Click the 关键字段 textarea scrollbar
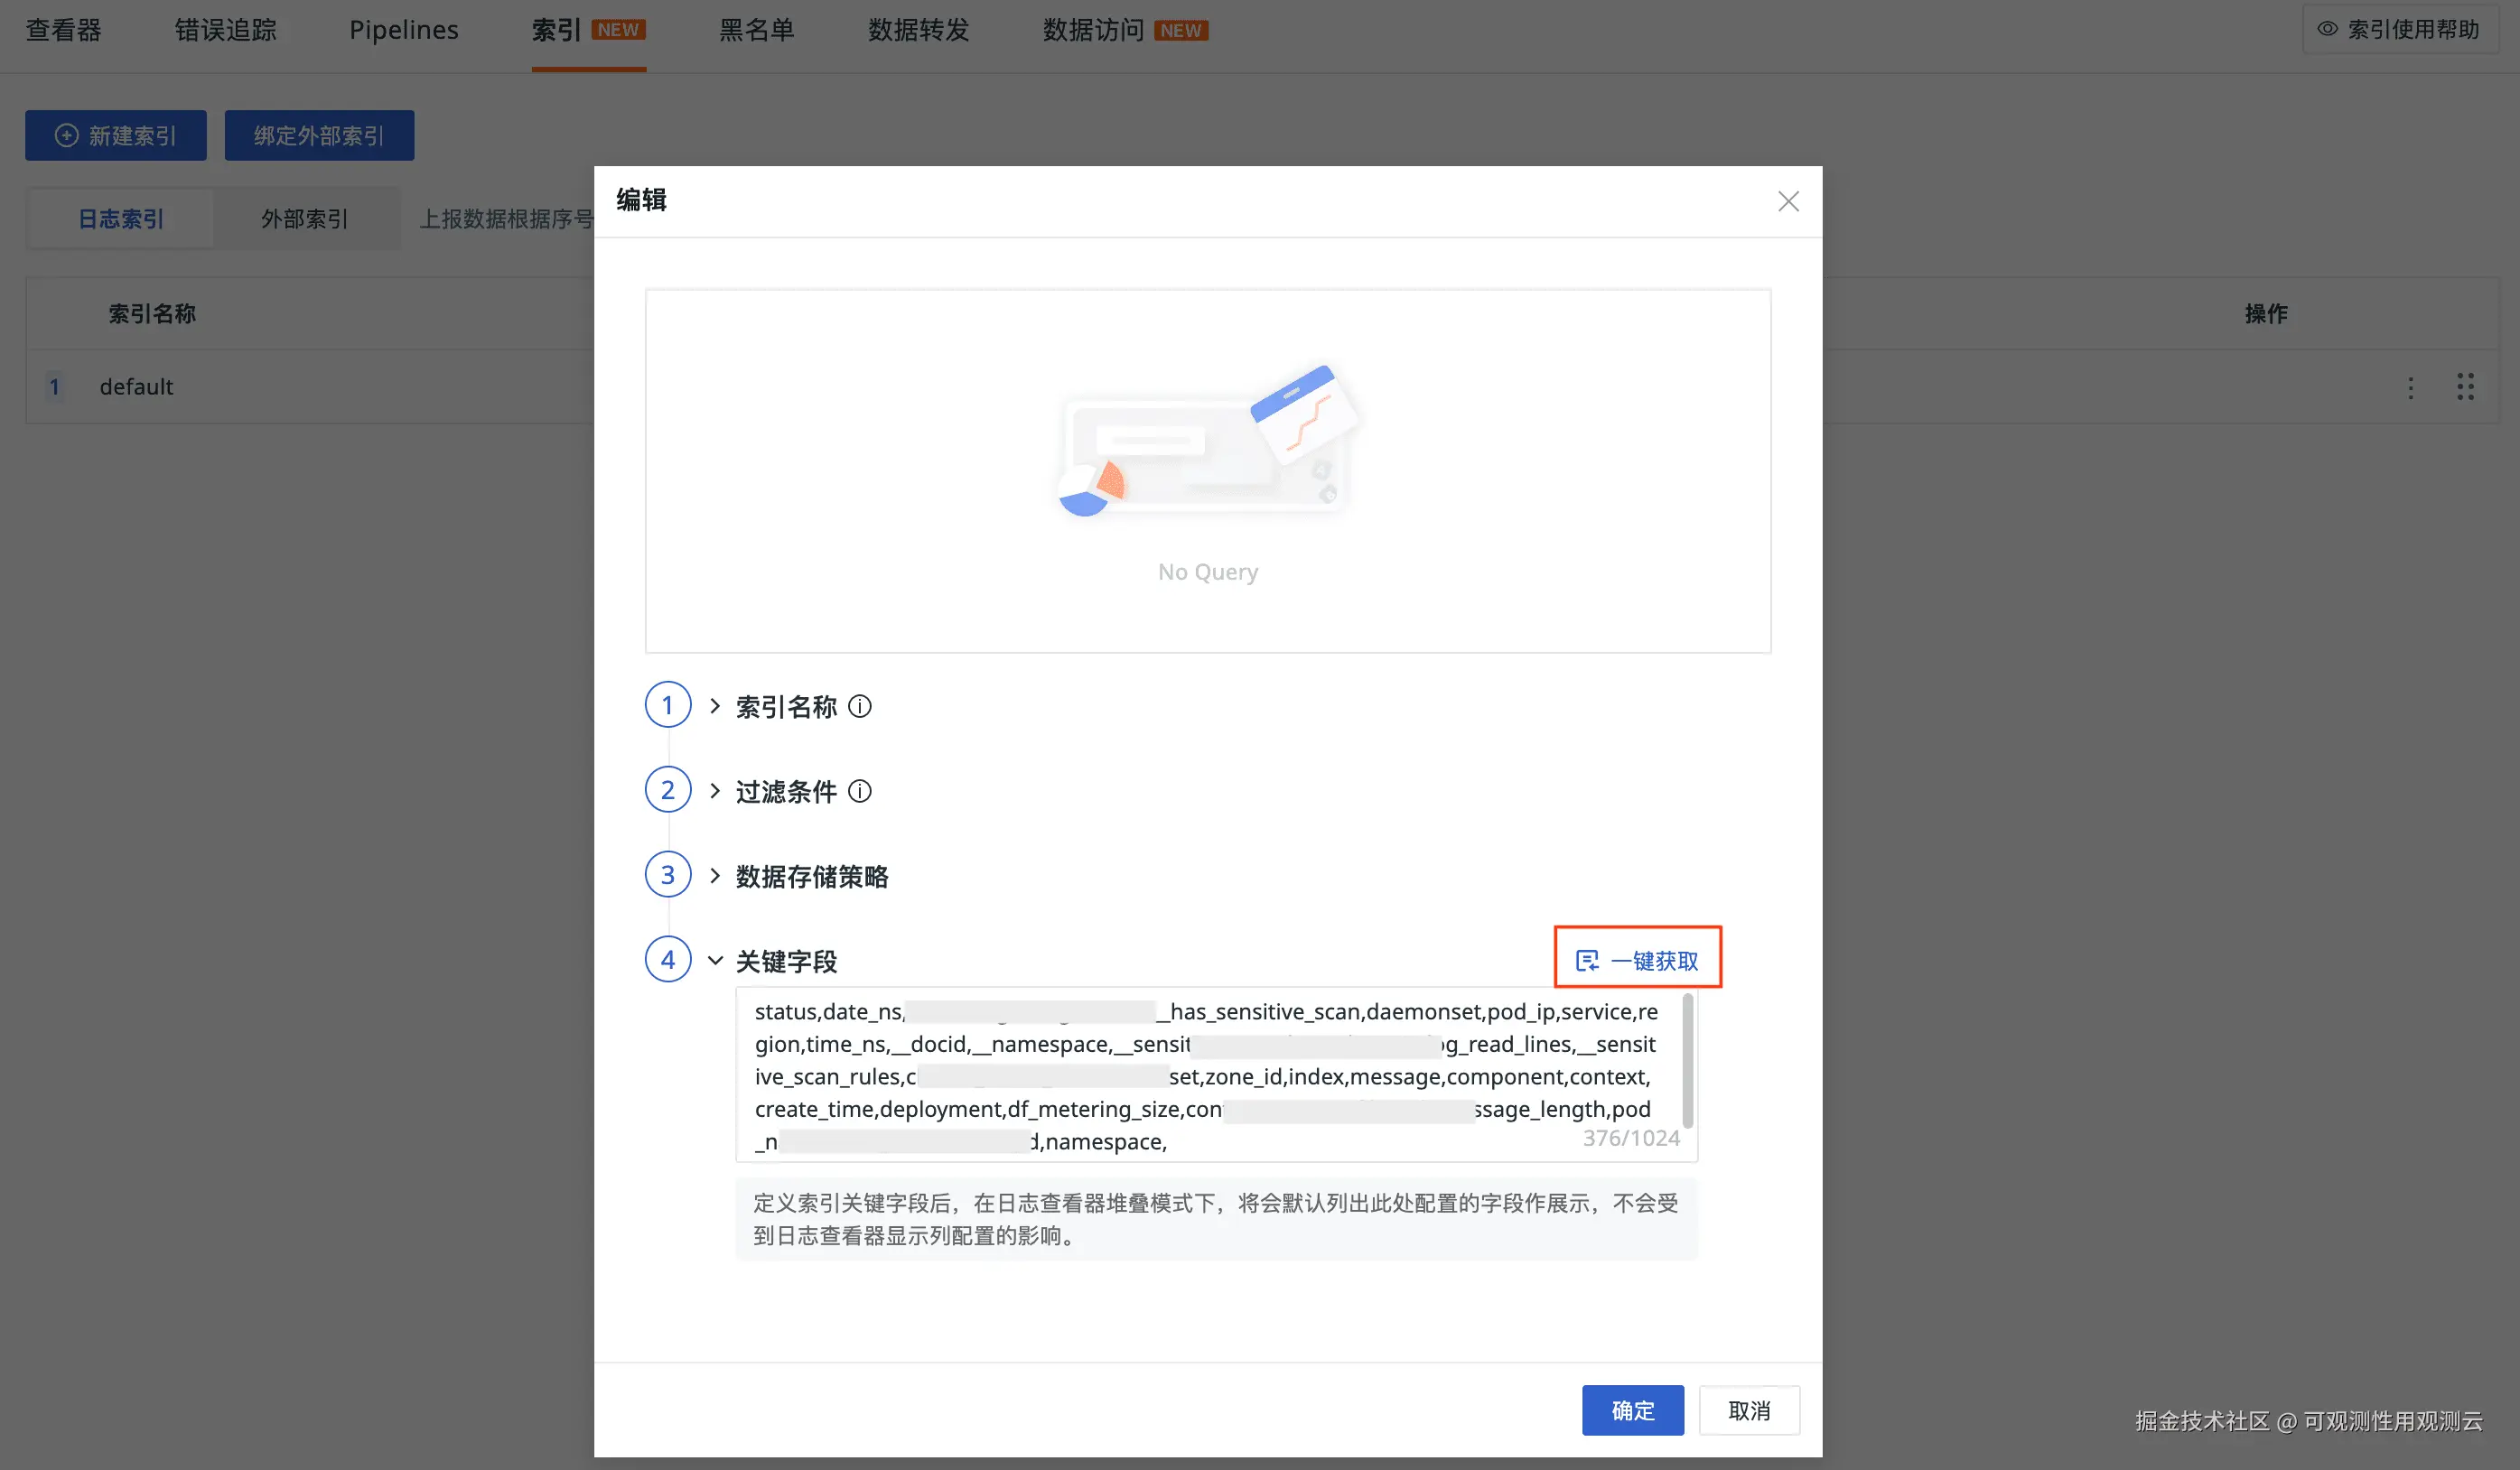The height and width of the screenshot is (1470, 2520). tap(1687, 1060)
